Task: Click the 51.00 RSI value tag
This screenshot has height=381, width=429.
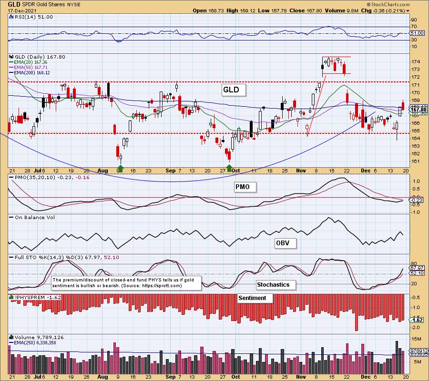Action: (417, 33)
